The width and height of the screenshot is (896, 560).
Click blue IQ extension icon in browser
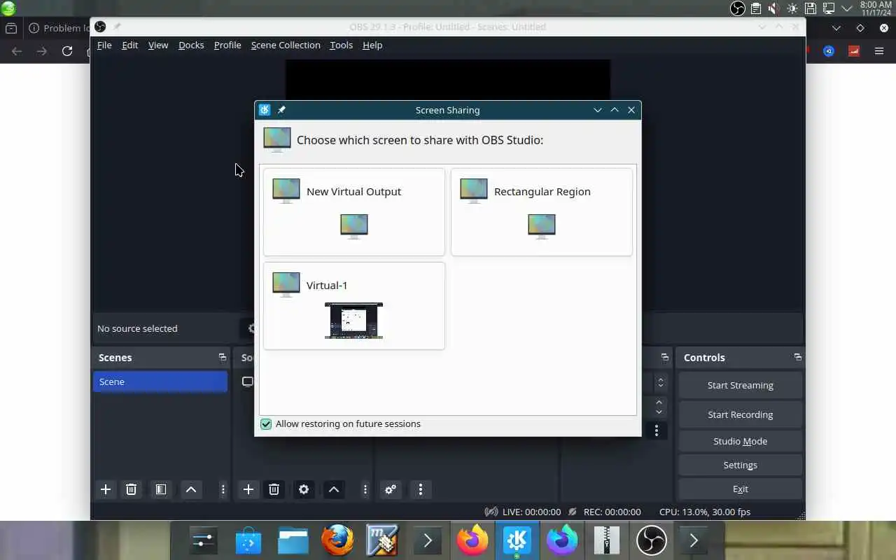coord(829,51)
